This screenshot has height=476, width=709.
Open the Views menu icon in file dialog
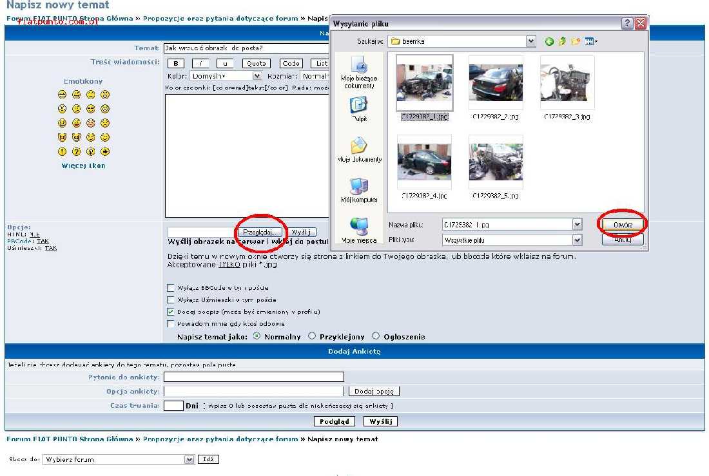click(590, 41)
